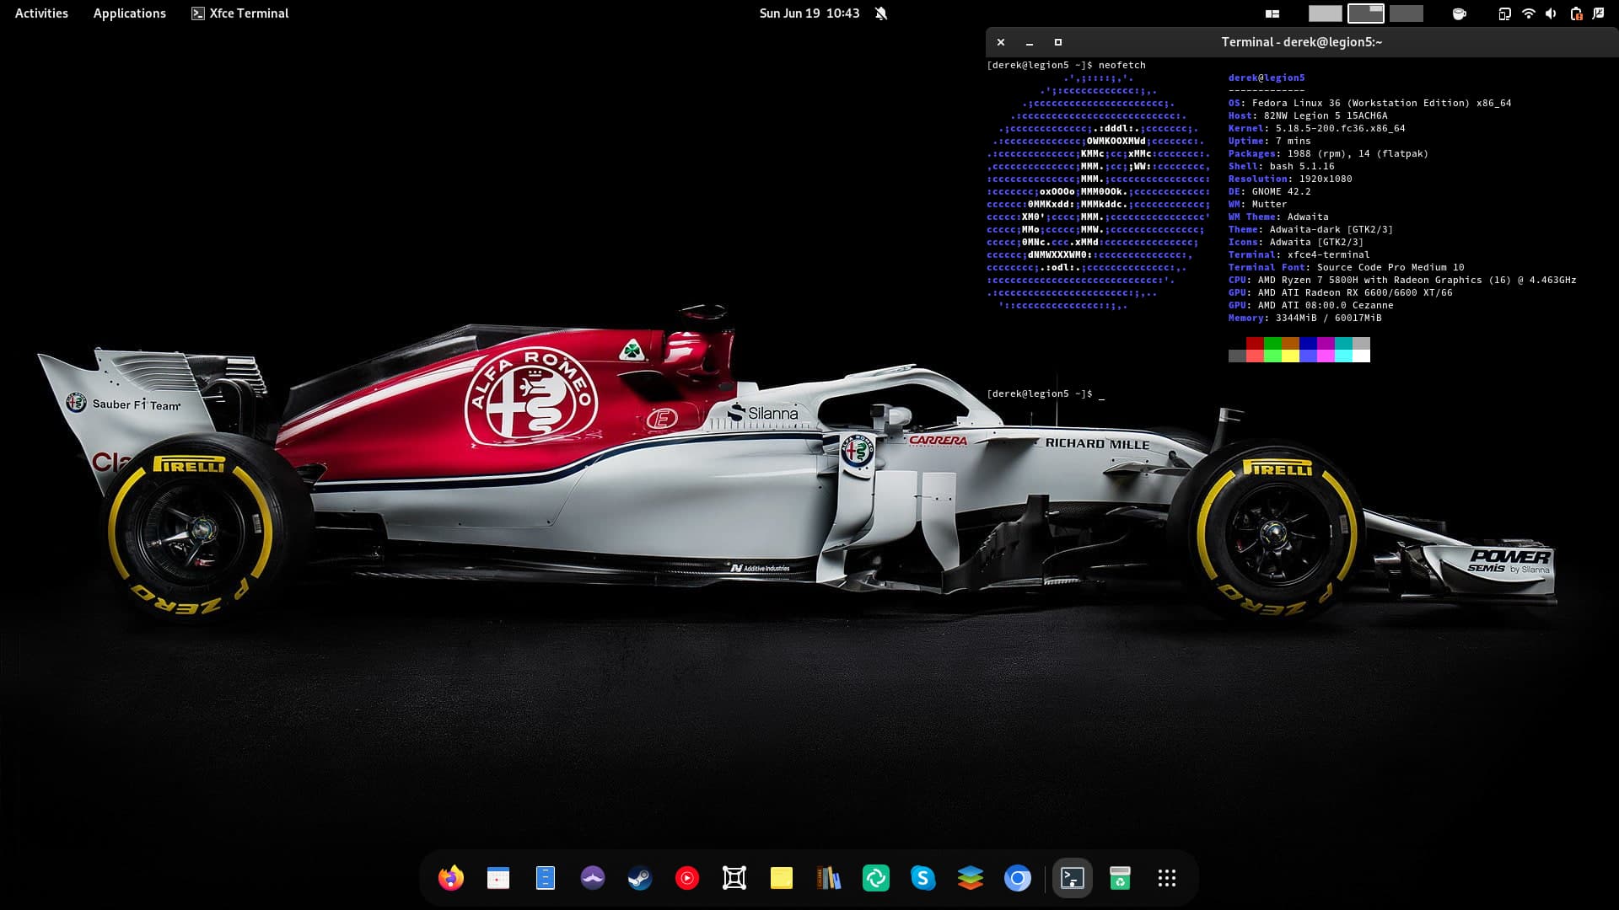Maximize the Terminal window
The width and height of the screenshot is (1619, 910).
click(1058, 42)
